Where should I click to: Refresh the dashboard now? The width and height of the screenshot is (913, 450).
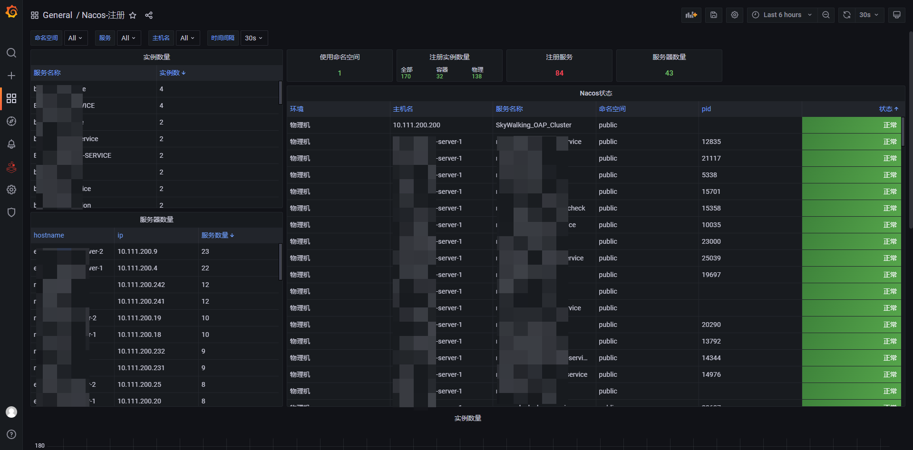(847, 15)
